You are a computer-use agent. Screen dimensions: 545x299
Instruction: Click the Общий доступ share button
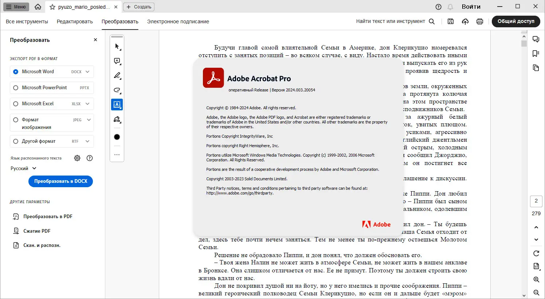click(516, 21)
